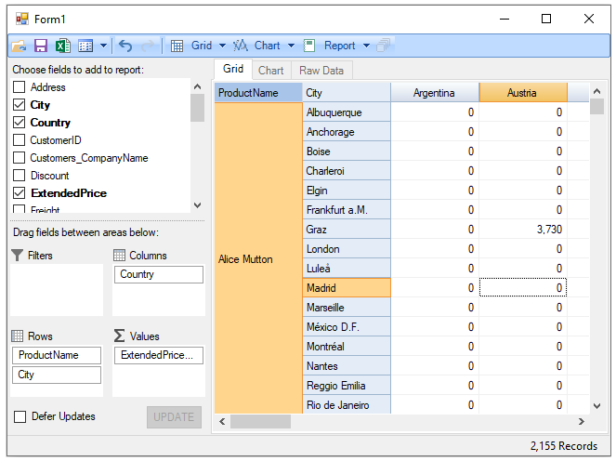Expand the Grid dropdown arrow
Screen dimensions: 616x461
223,46
